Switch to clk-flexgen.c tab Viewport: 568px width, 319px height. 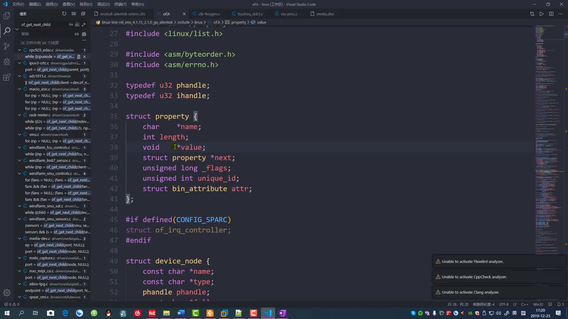(209, 14)
